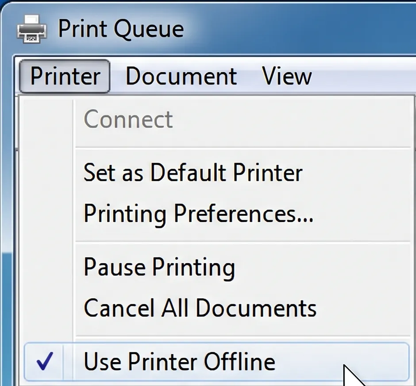Choose Cancel All Documents

(216, 308)
